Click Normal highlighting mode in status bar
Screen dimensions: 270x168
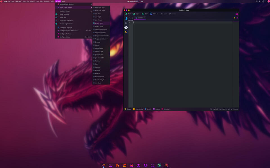(236, 109)
